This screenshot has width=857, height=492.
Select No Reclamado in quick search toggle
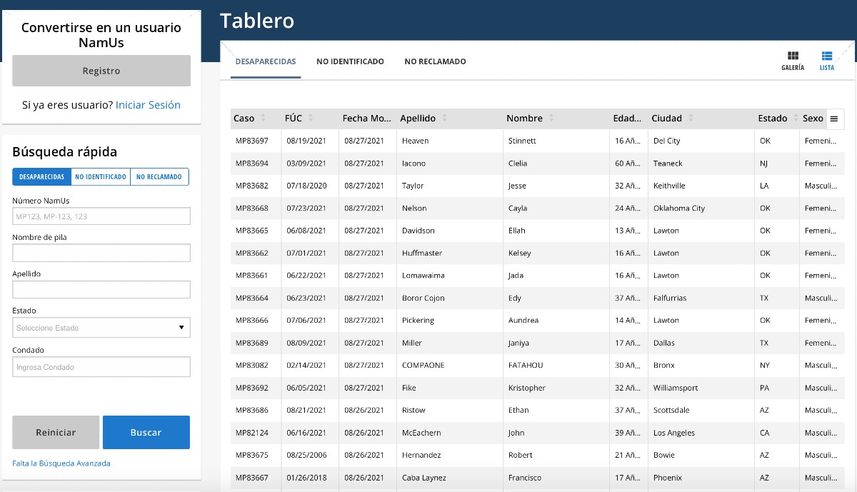click(159, 177)
